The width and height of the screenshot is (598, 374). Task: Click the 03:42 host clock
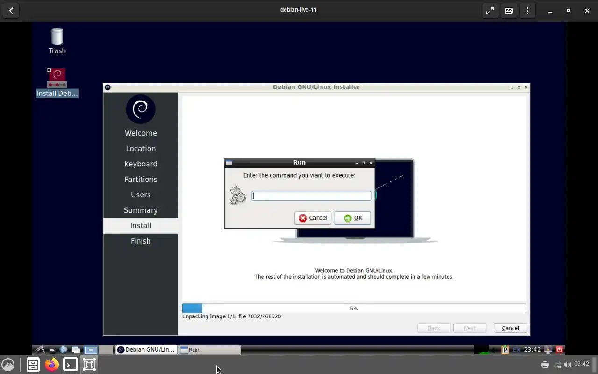(x=582, y=364)
